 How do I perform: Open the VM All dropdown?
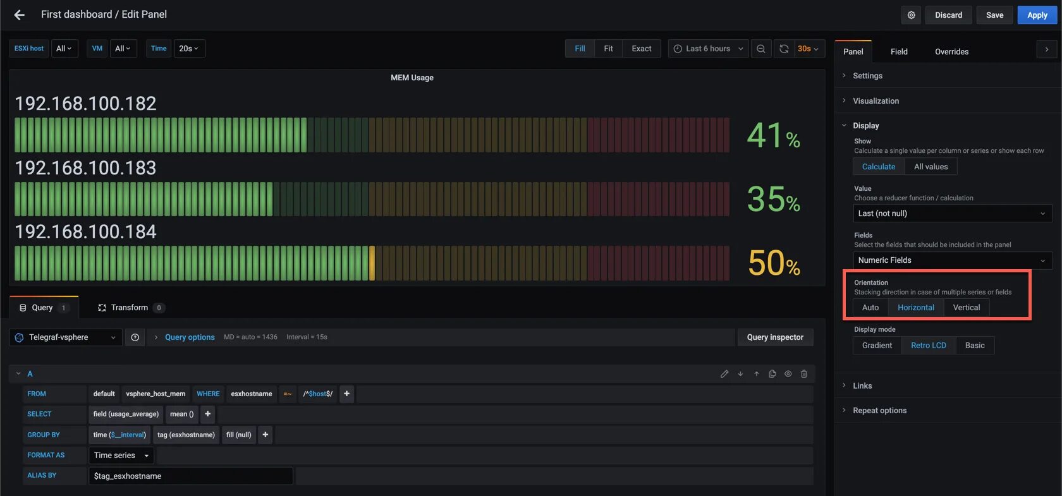123,49
